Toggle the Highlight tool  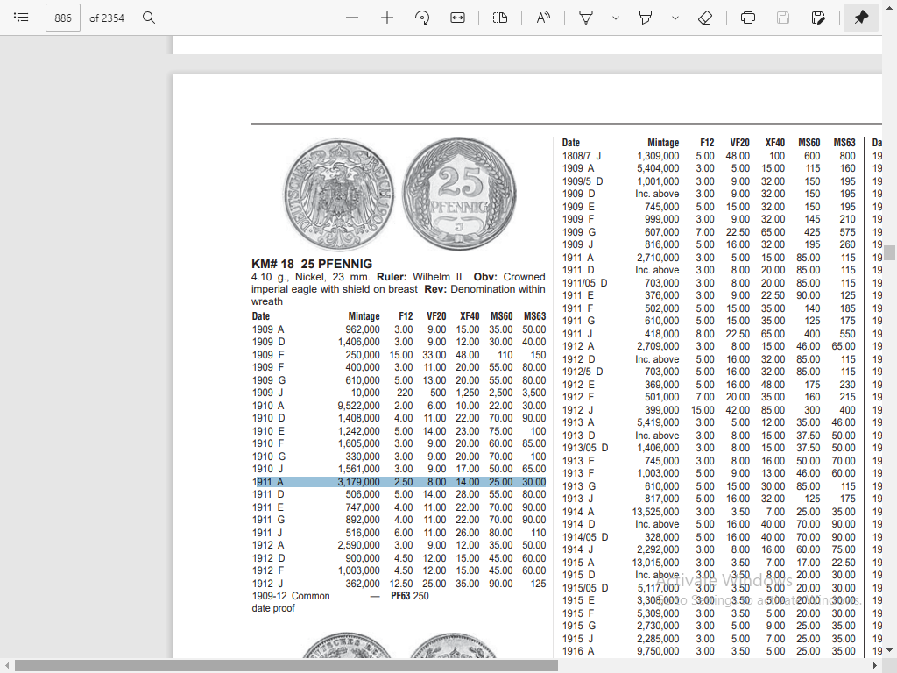(x=646, y=18)
